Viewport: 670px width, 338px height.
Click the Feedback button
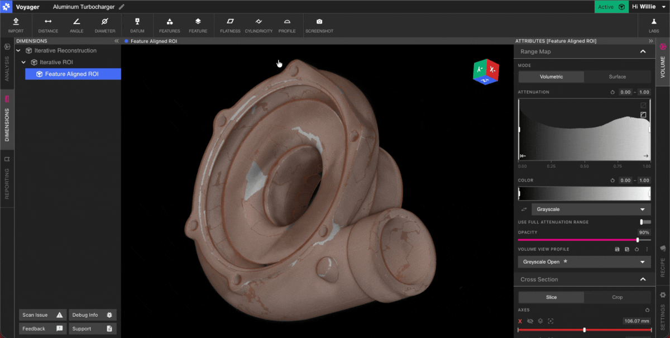[x=43, y=329]
